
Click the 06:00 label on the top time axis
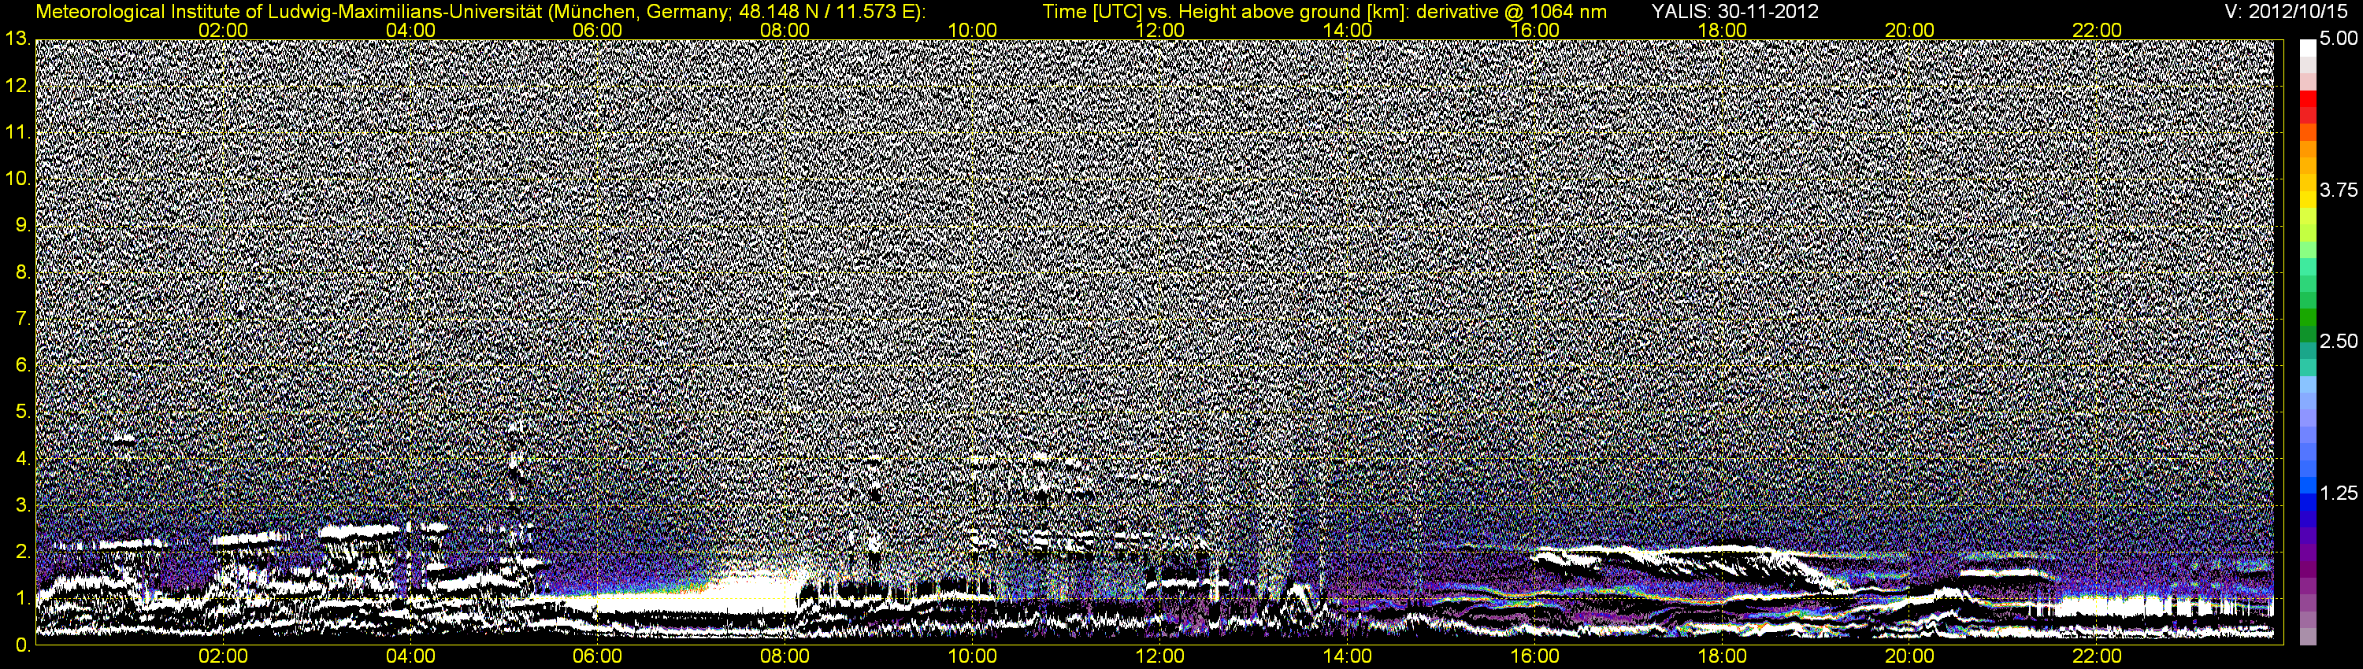pos(597,30)
